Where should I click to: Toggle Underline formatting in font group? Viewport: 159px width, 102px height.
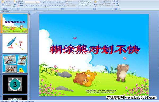pyautogui.click(x=31, y=6)
